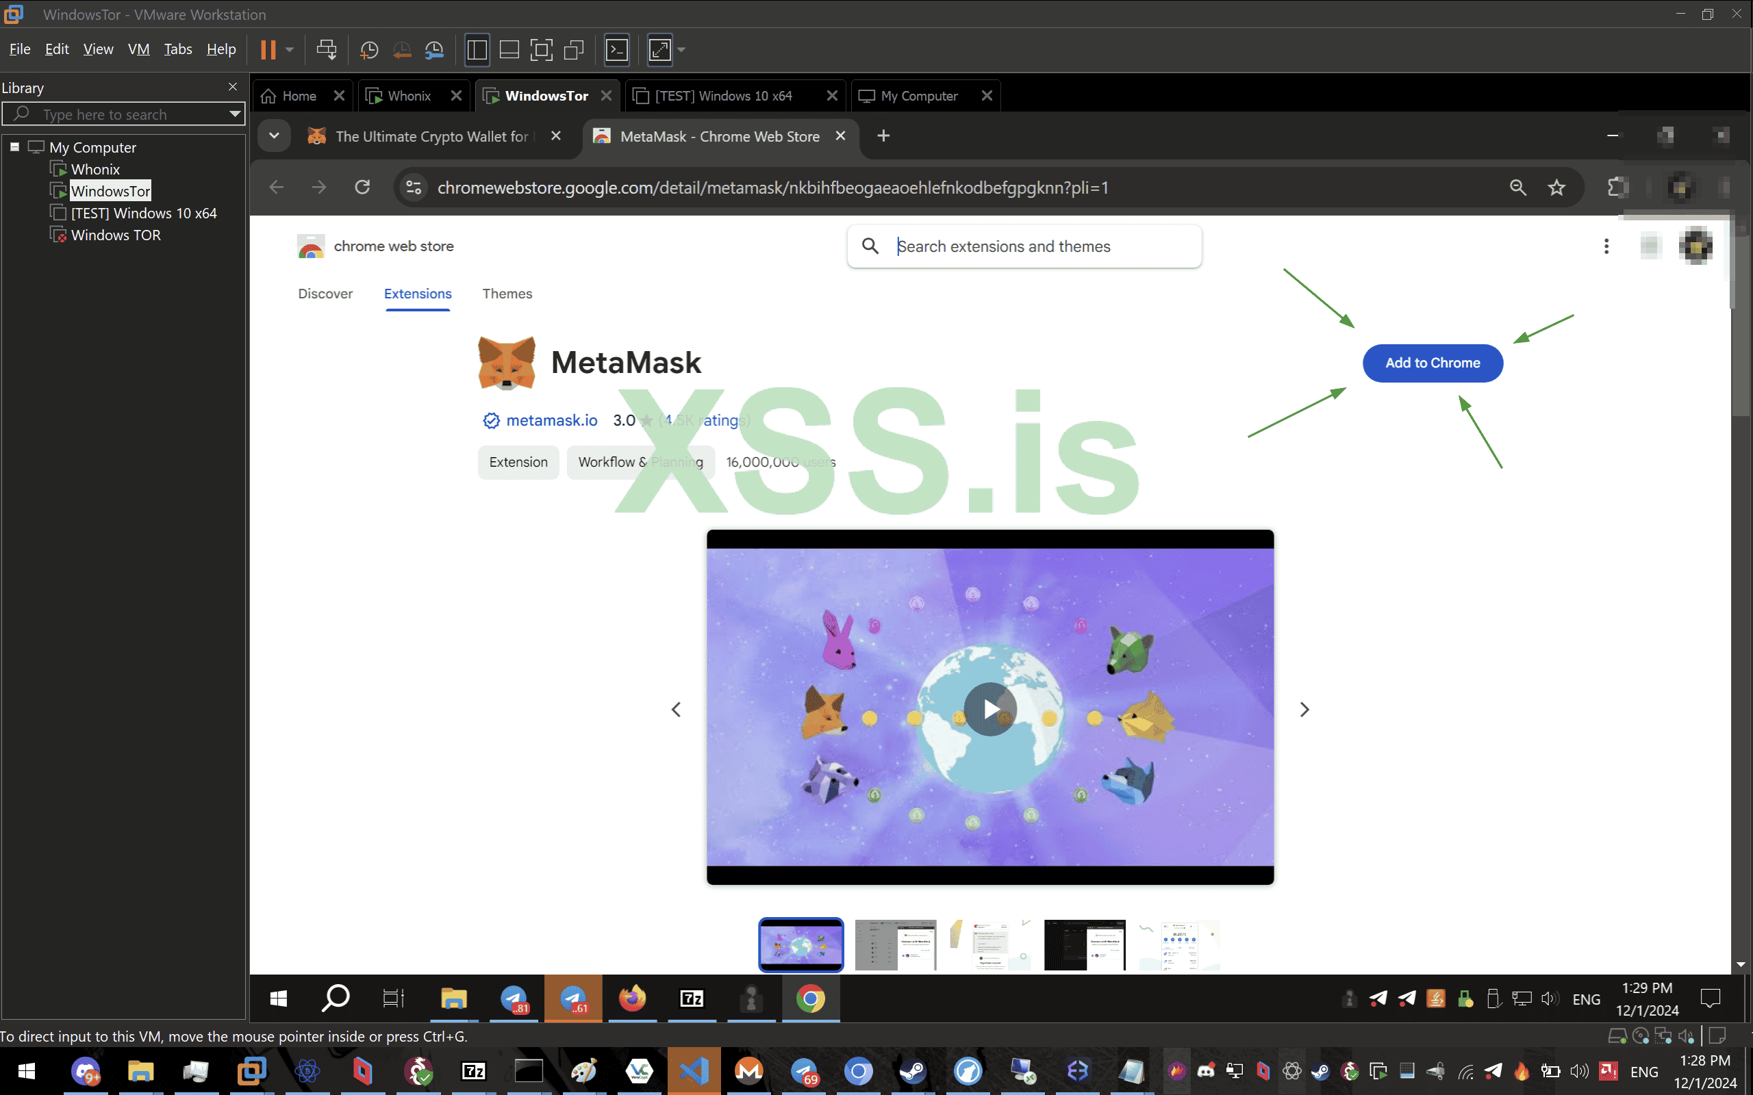Reload the Chrome page

click(362, 188)
